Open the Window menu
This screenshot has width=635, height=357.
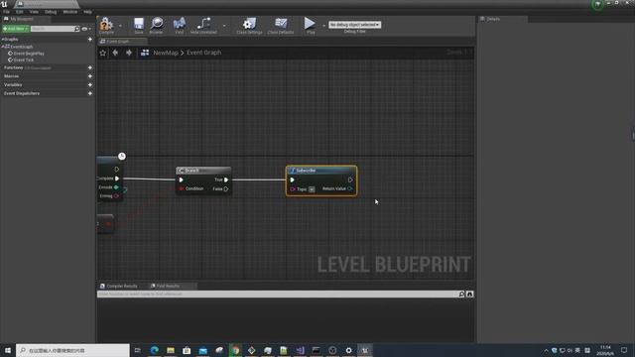pyautogui.click(x=69, y=12)
